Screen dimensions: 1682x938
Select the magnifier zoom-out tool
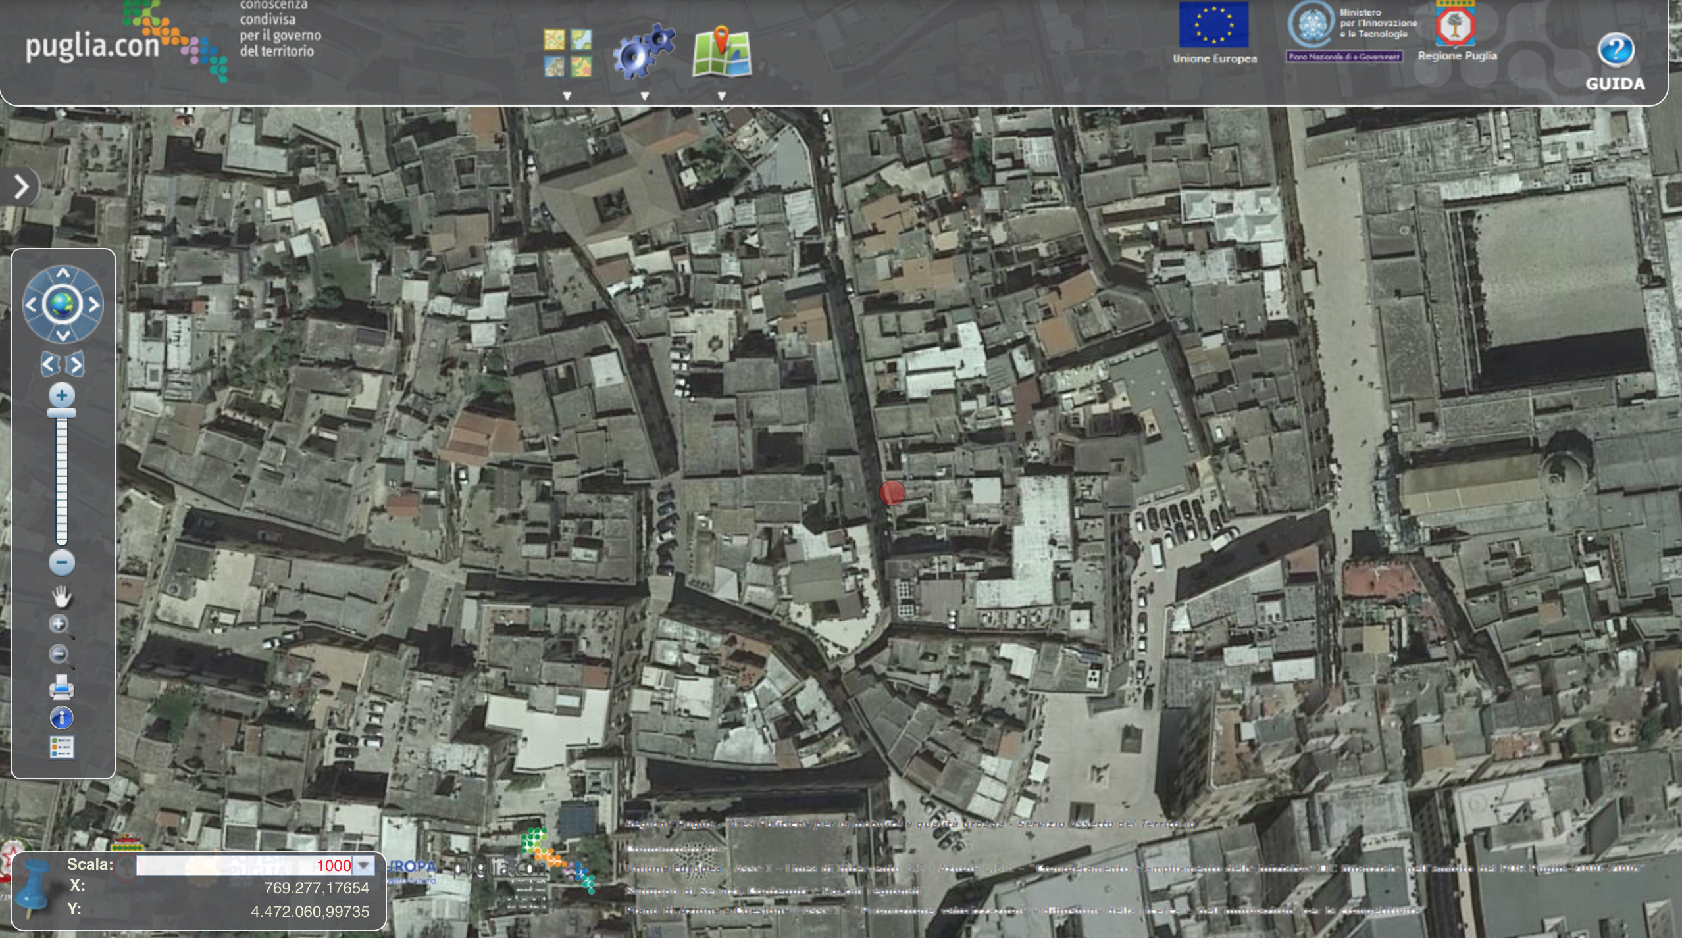[60, 655]
